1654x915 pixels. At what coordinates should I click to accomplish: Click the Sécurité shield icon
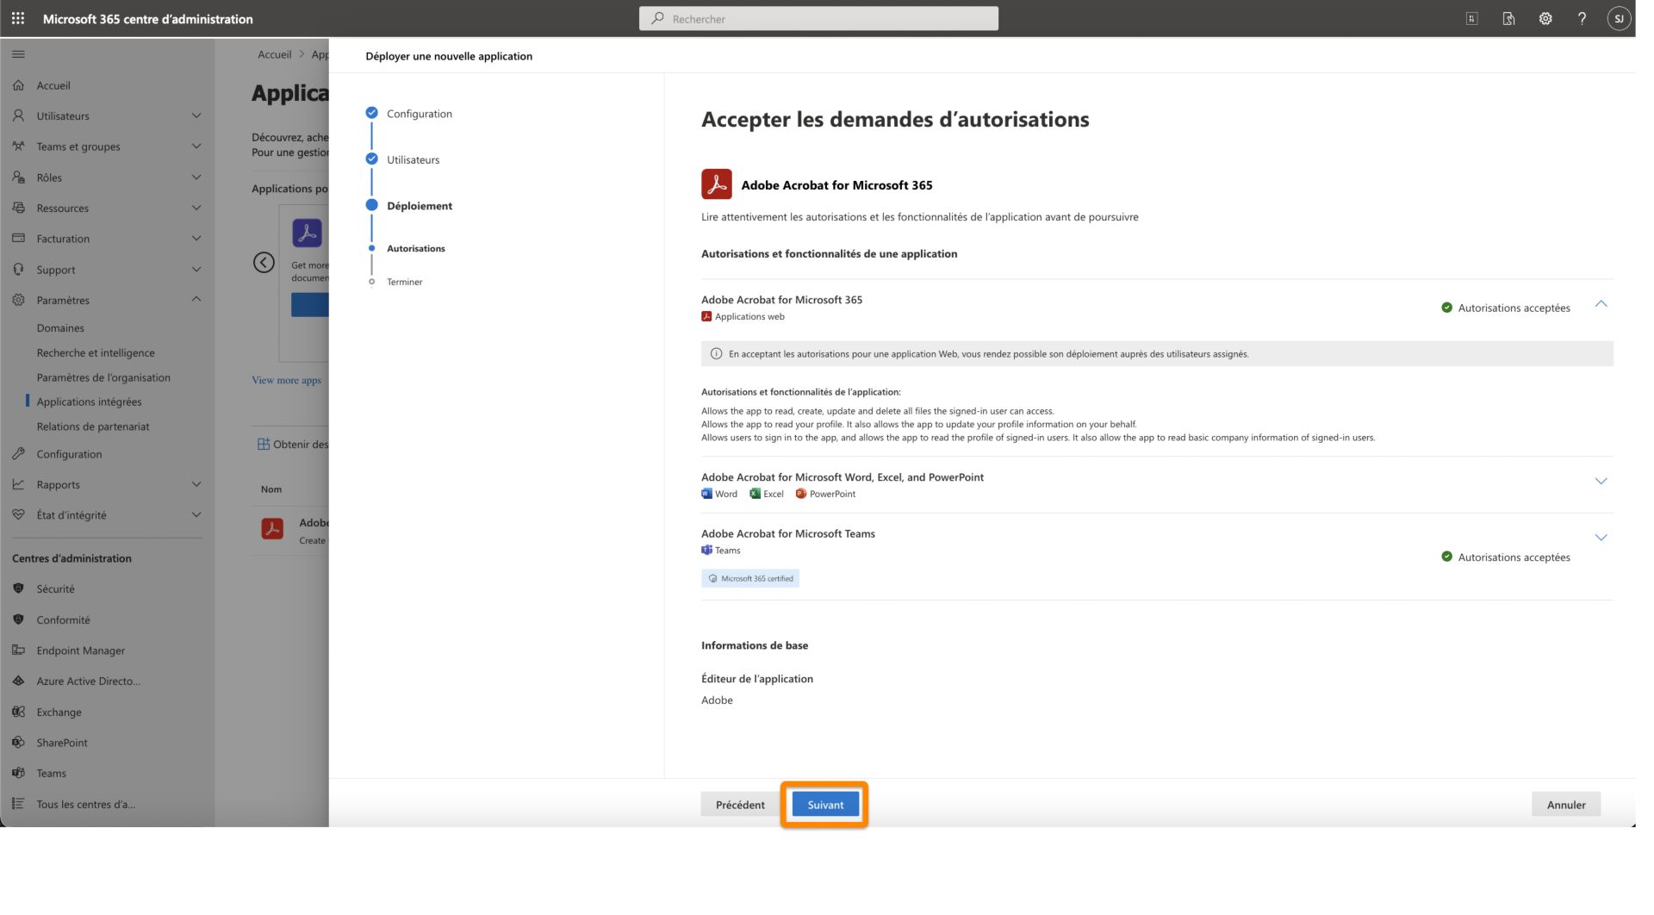pos(18,588)
